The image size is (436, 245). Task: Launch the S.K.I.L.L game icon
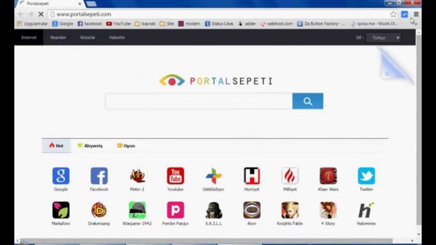pos(214,210)
